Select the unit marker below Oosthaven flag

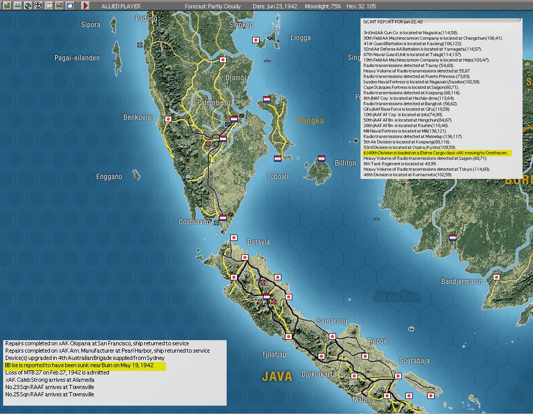tap(217, 223)
